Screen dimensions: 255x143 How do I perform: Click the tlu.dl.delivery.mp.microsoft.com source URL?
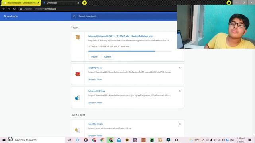[129, 41]
